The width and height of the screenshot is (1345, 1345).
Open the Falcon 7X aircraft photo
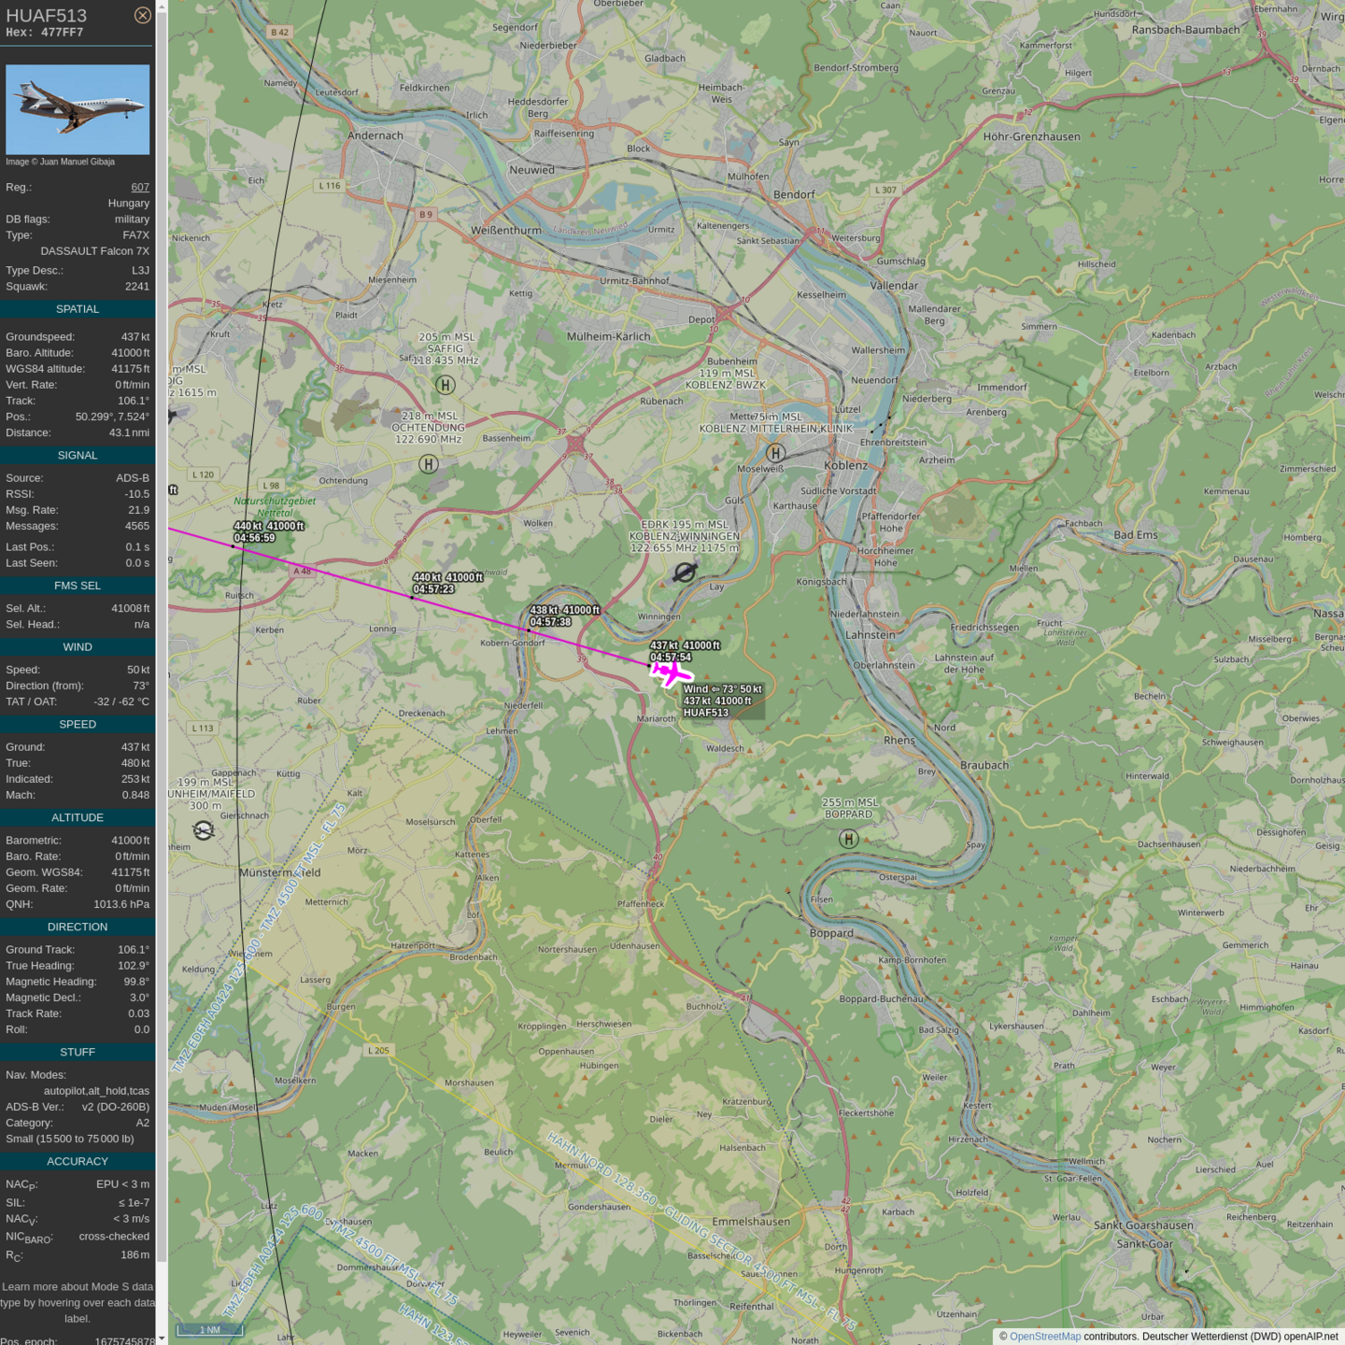pos(78,109)
